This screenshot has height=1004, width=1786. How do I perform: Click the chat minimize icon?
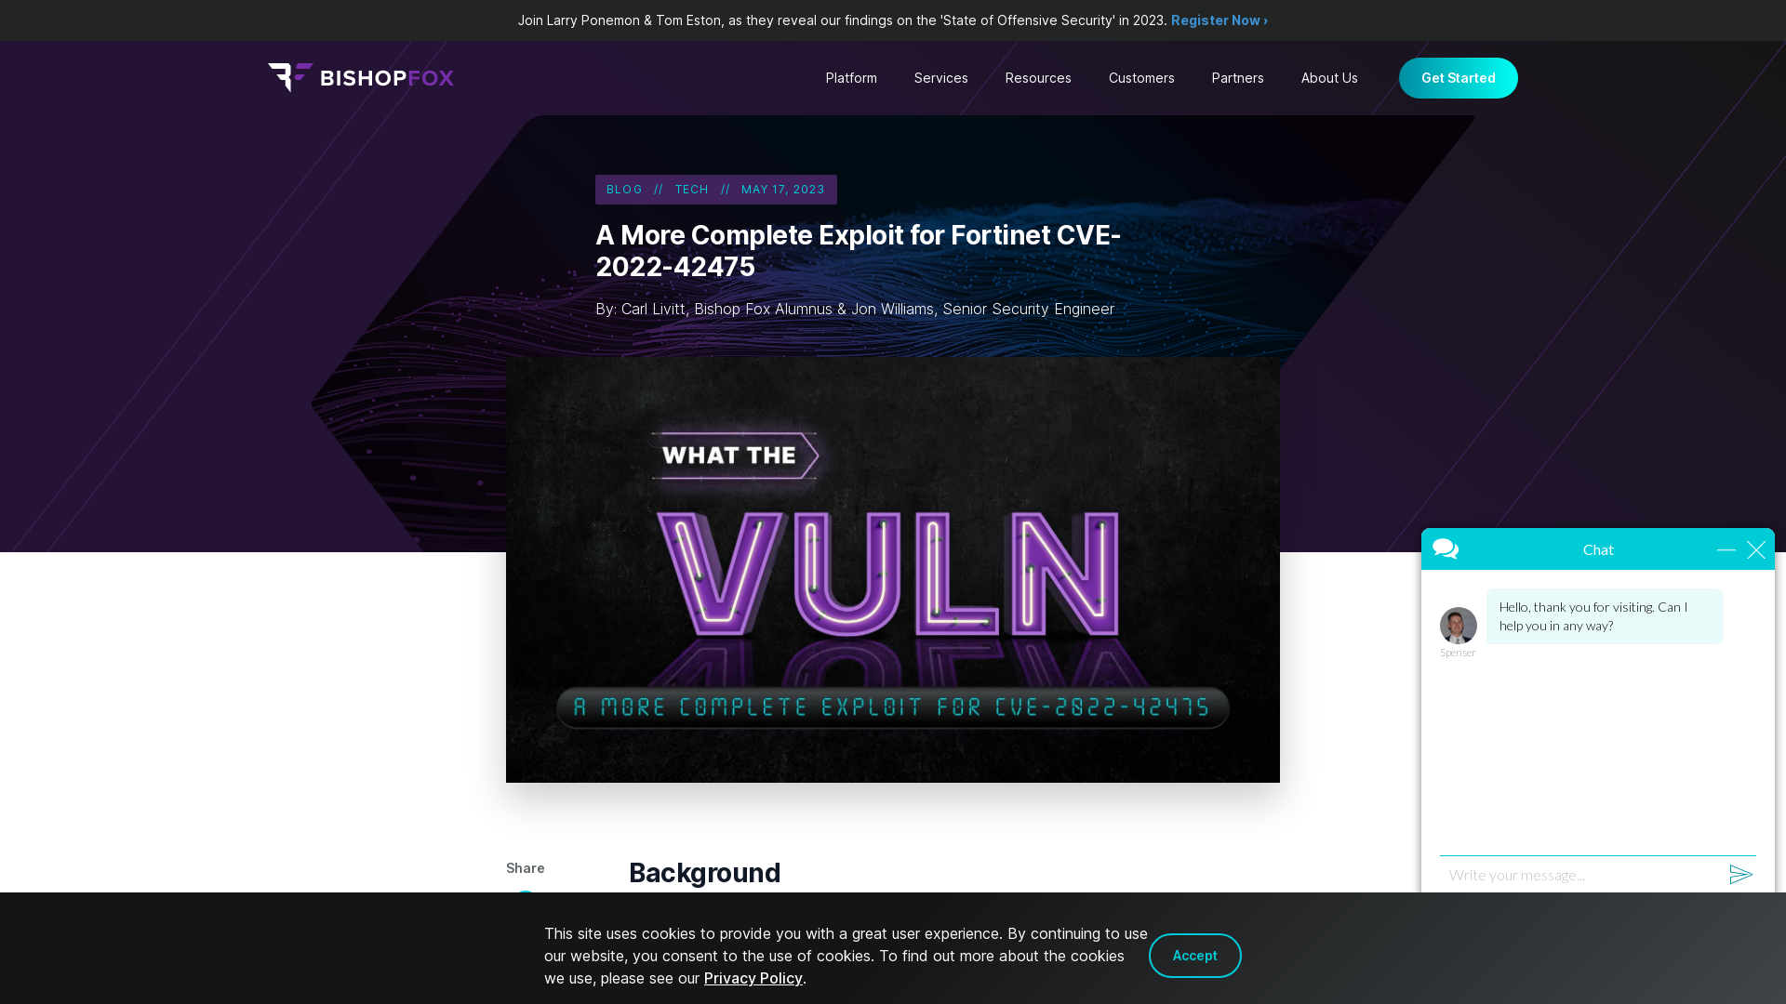pyautogui.click(x=1726, y=548)
